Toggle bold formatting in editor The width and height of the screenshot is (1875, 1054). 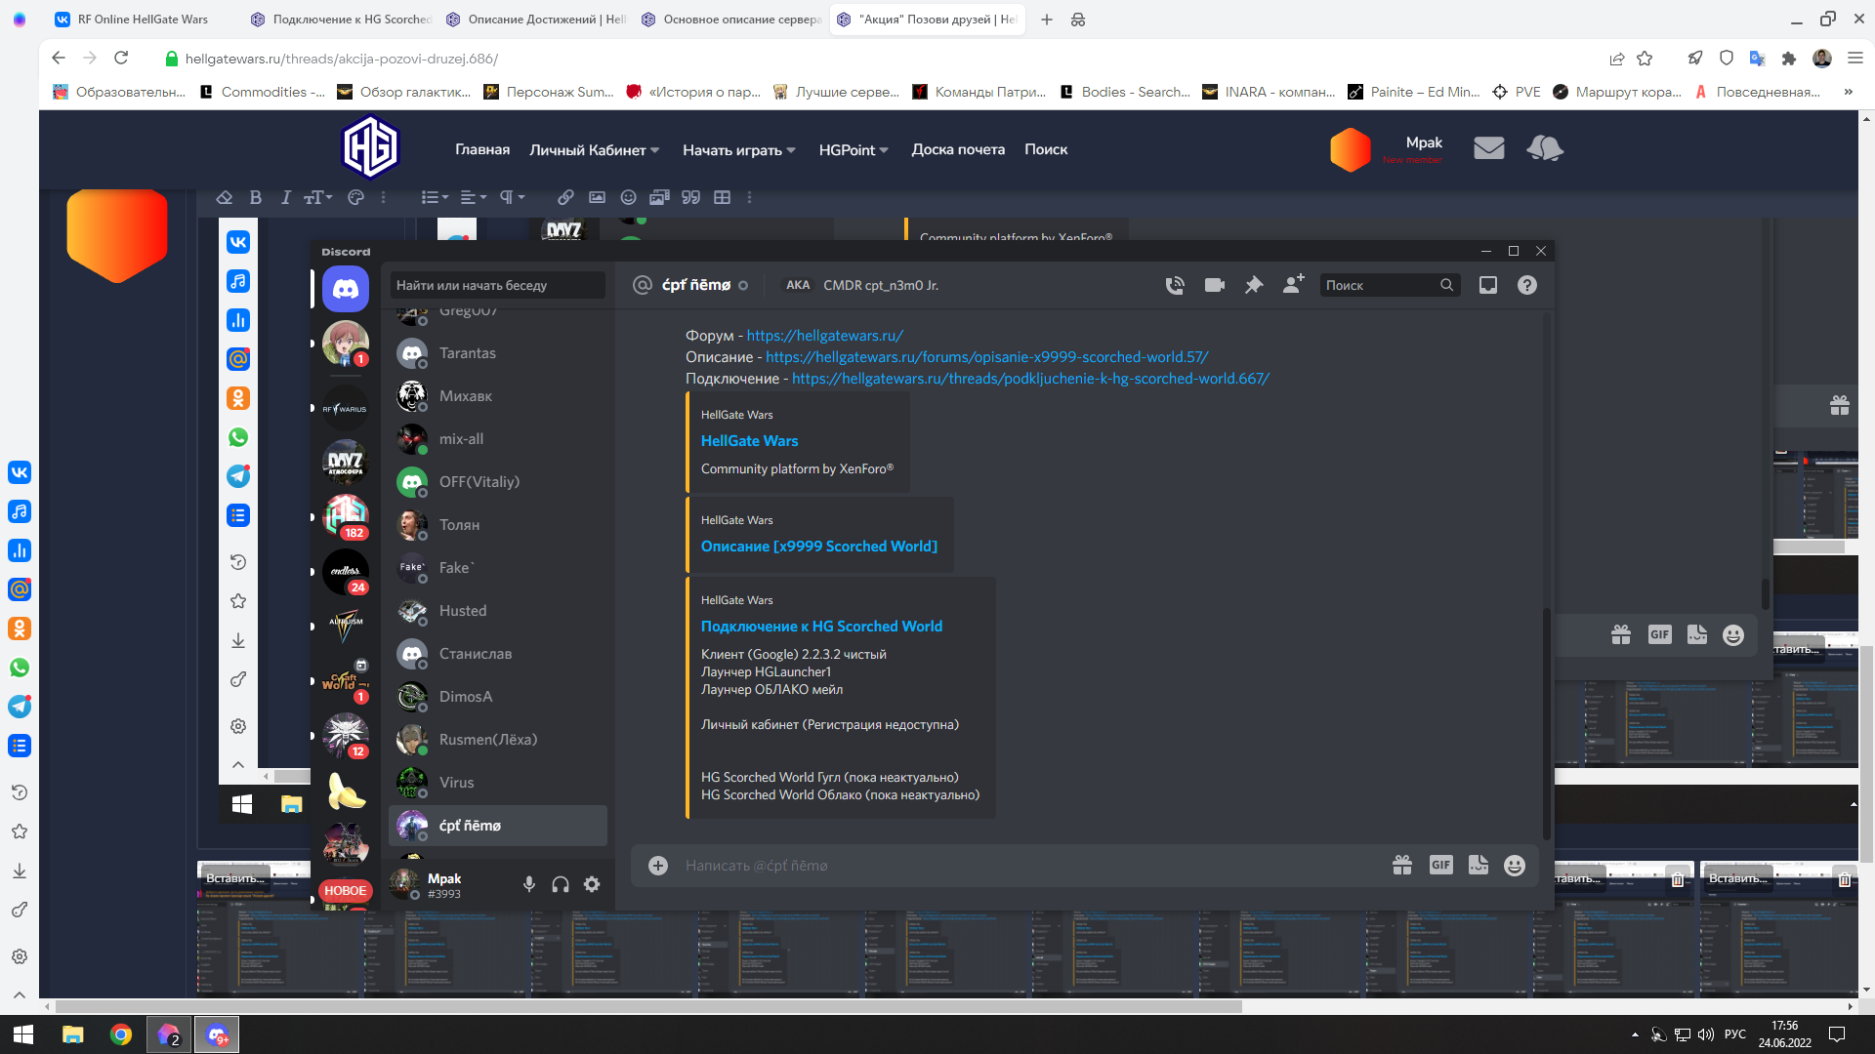click(256, 197)
